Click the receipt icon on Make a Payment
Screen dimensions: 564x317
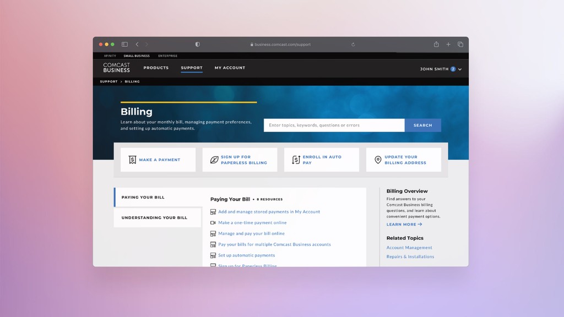pos(132,160)
